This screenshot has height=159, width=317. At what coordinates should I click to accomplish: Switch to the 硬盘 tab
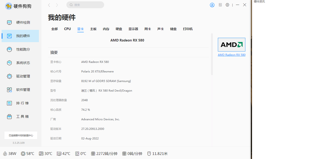click(x=119, y=29)
